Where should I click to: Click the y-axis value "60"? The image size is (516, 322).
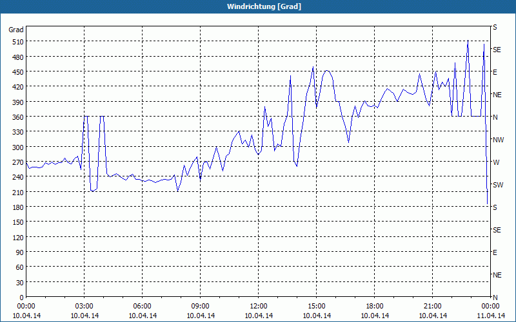20,267
